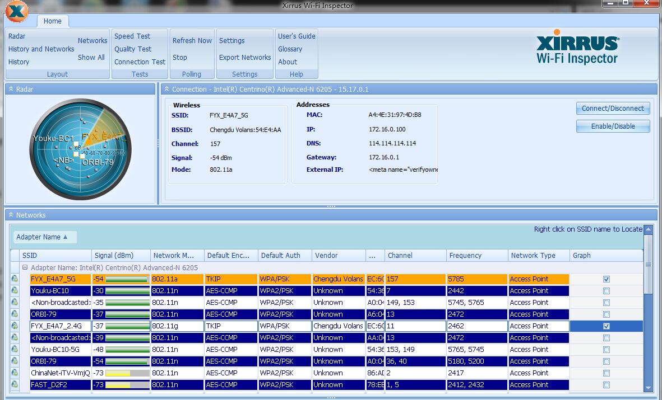The width and height of the screenshot is (662, 400).
Task: Select Speed Test from Tests group
Action: tap(132, 36)
